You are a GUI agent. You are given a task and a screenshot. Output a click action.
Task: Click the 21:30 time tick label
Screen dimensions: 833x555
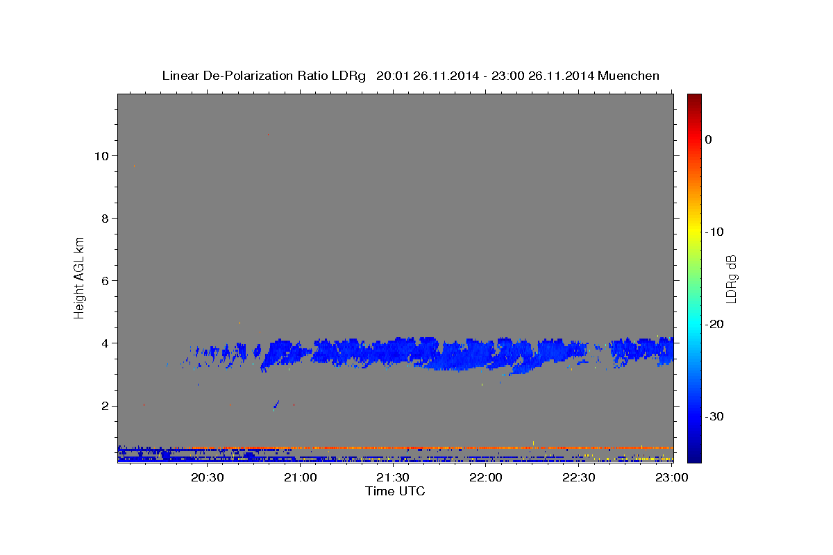pos(393,477)
